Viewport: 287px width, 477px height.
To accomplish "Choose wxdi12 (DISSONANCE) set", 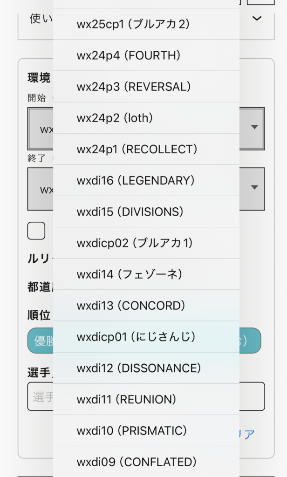I will pyautogui.click(x=146, y=368).
